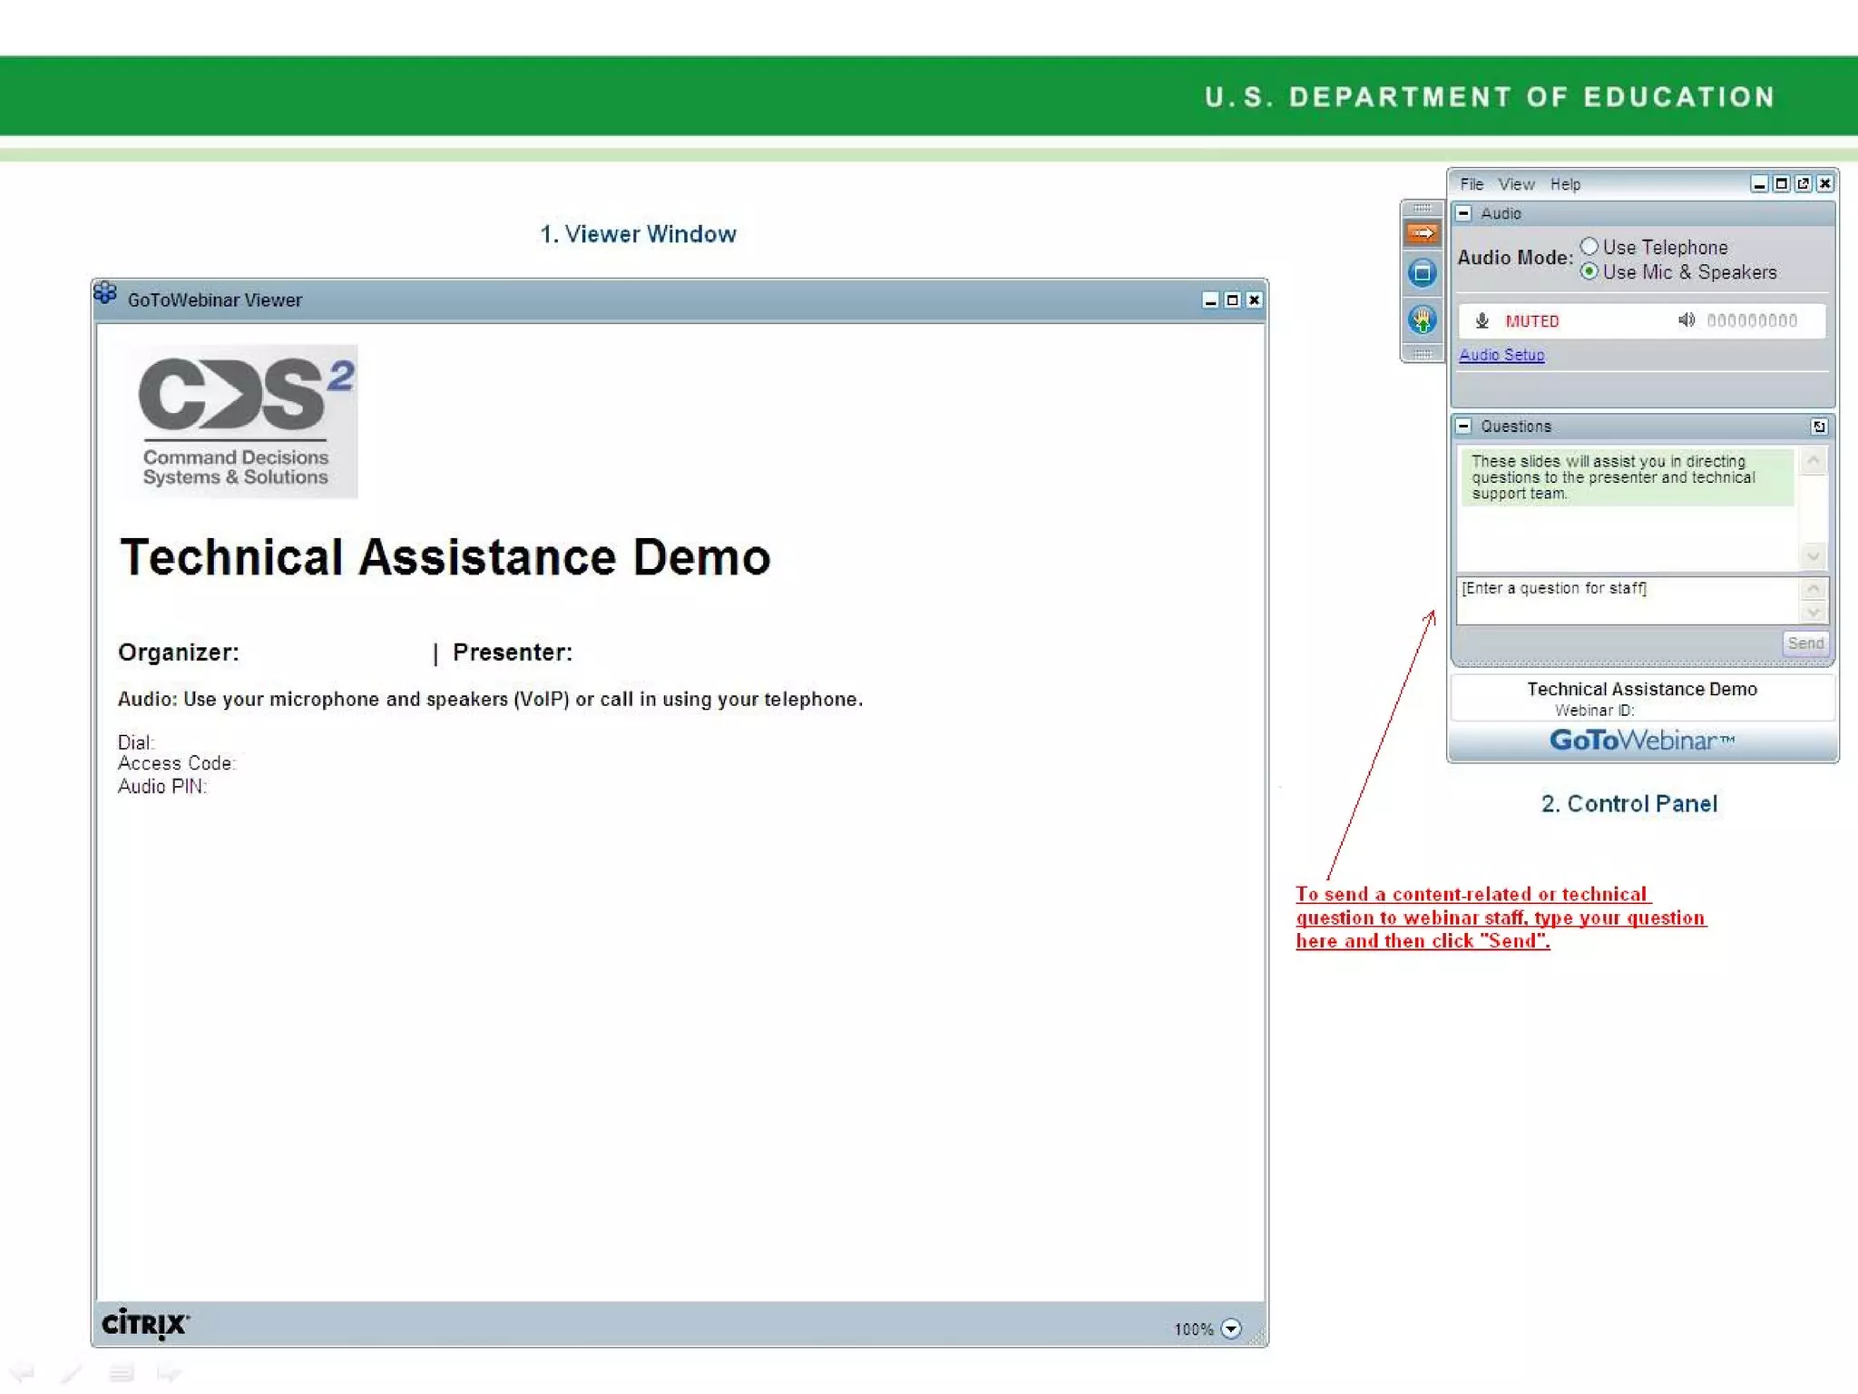This screenshot has width=1858, height=1394.
Task: Click the raise hand icon
Action: click(x=1422, y=319)
